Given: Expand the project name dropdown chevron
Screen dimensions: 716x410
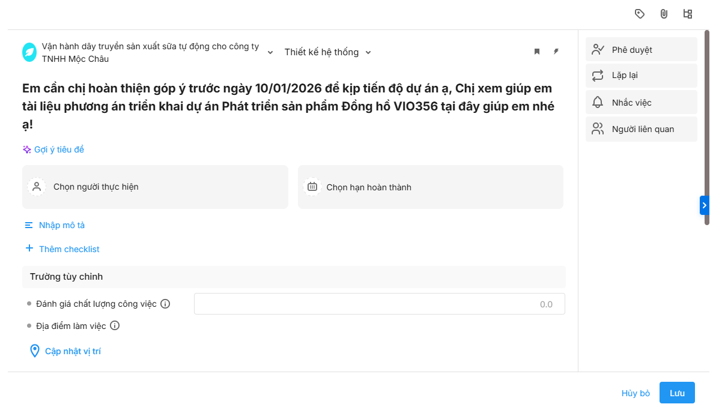Looking at the screenshot, I should (x=270, y=52).
